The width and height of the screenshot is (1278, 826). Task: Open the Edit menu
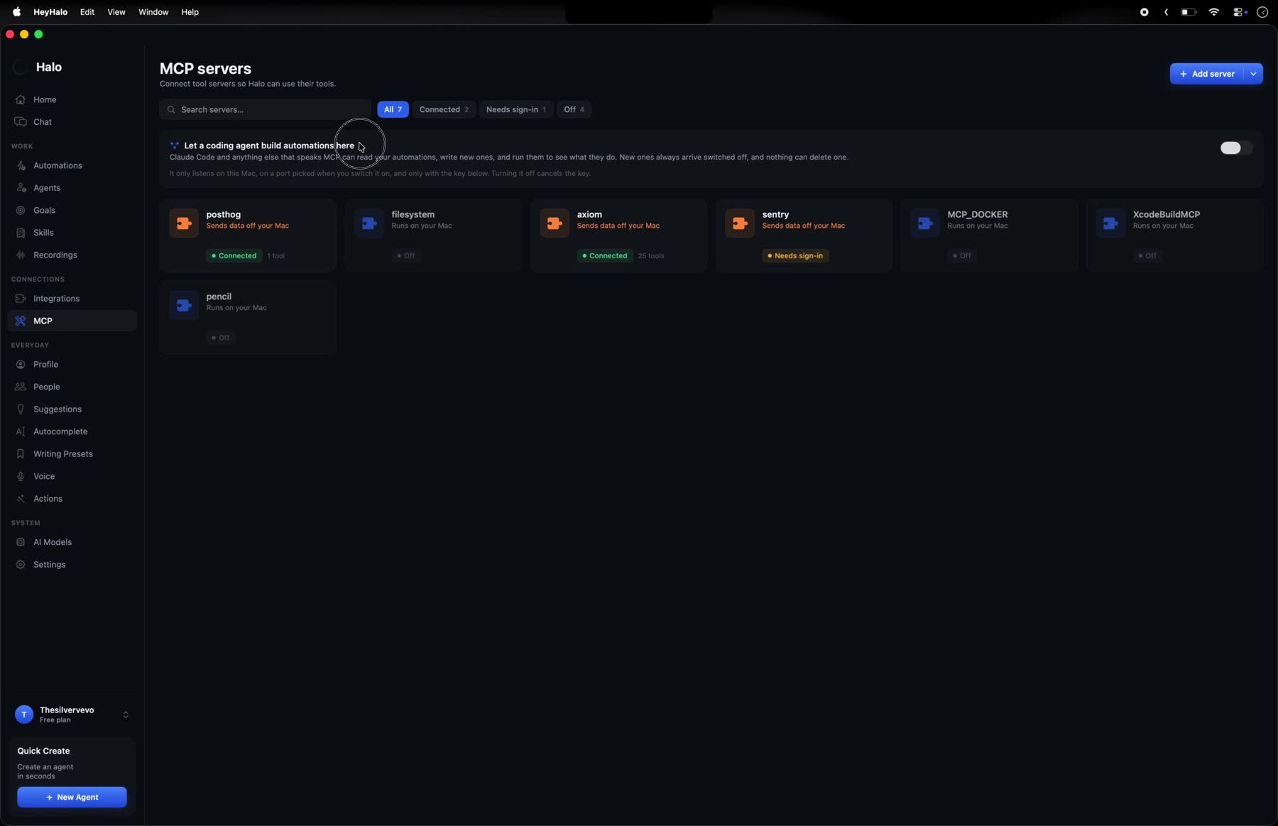coord(87,12)
